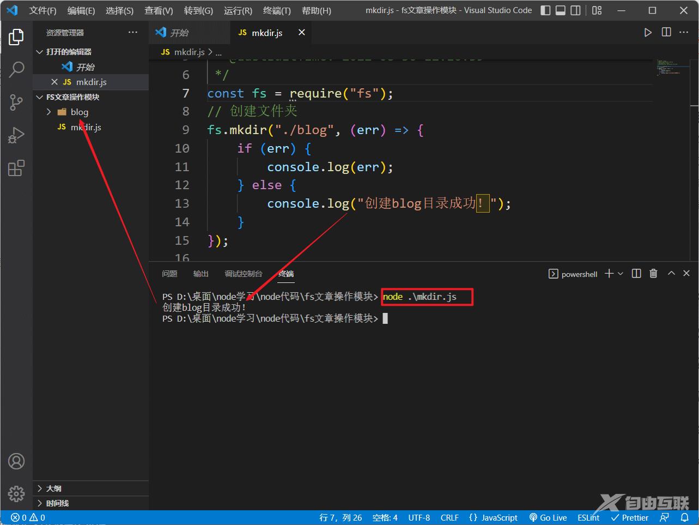Maximize the panel with the up chevron
Screen dimensions: 699x525
point(671,274)
